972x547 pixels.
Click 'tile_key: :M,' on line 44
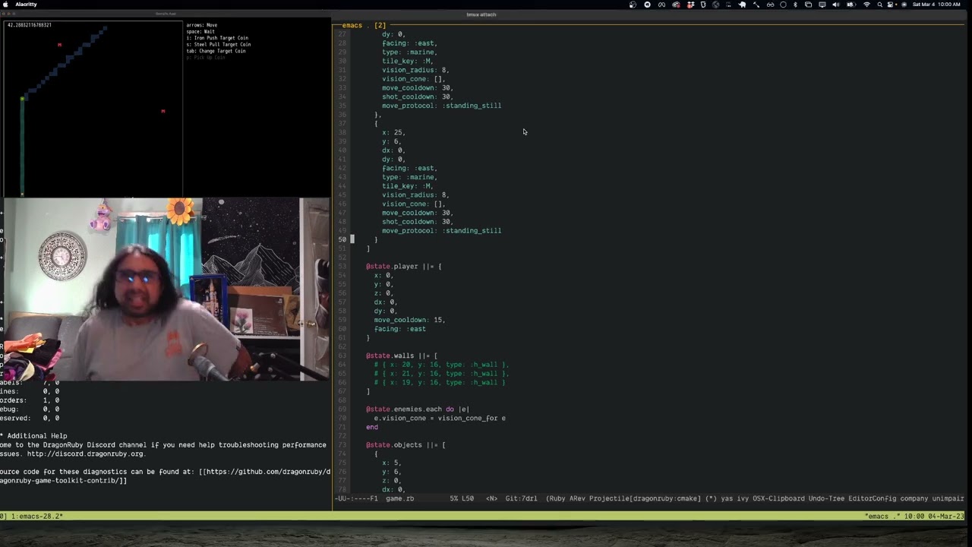tap(408, 186)
